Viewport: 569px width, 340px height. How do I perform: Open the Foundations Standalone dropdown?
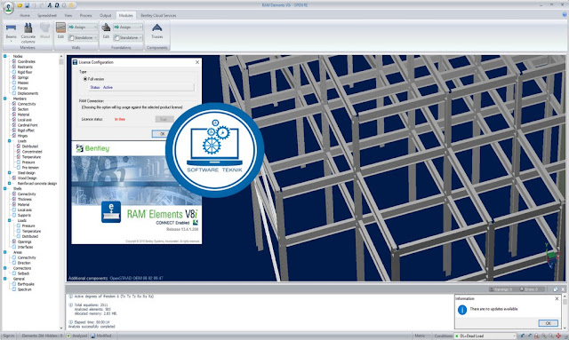click(x=128, y=37)
